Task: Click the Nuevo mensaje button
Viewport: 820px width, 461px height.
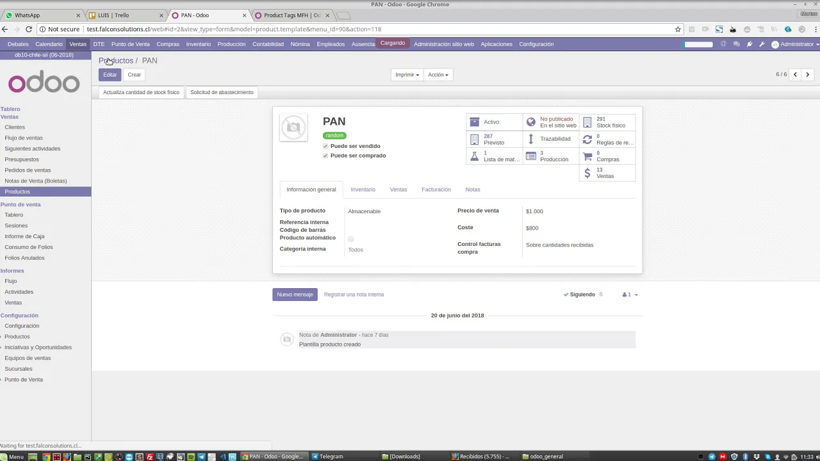Action: point(295,295)
